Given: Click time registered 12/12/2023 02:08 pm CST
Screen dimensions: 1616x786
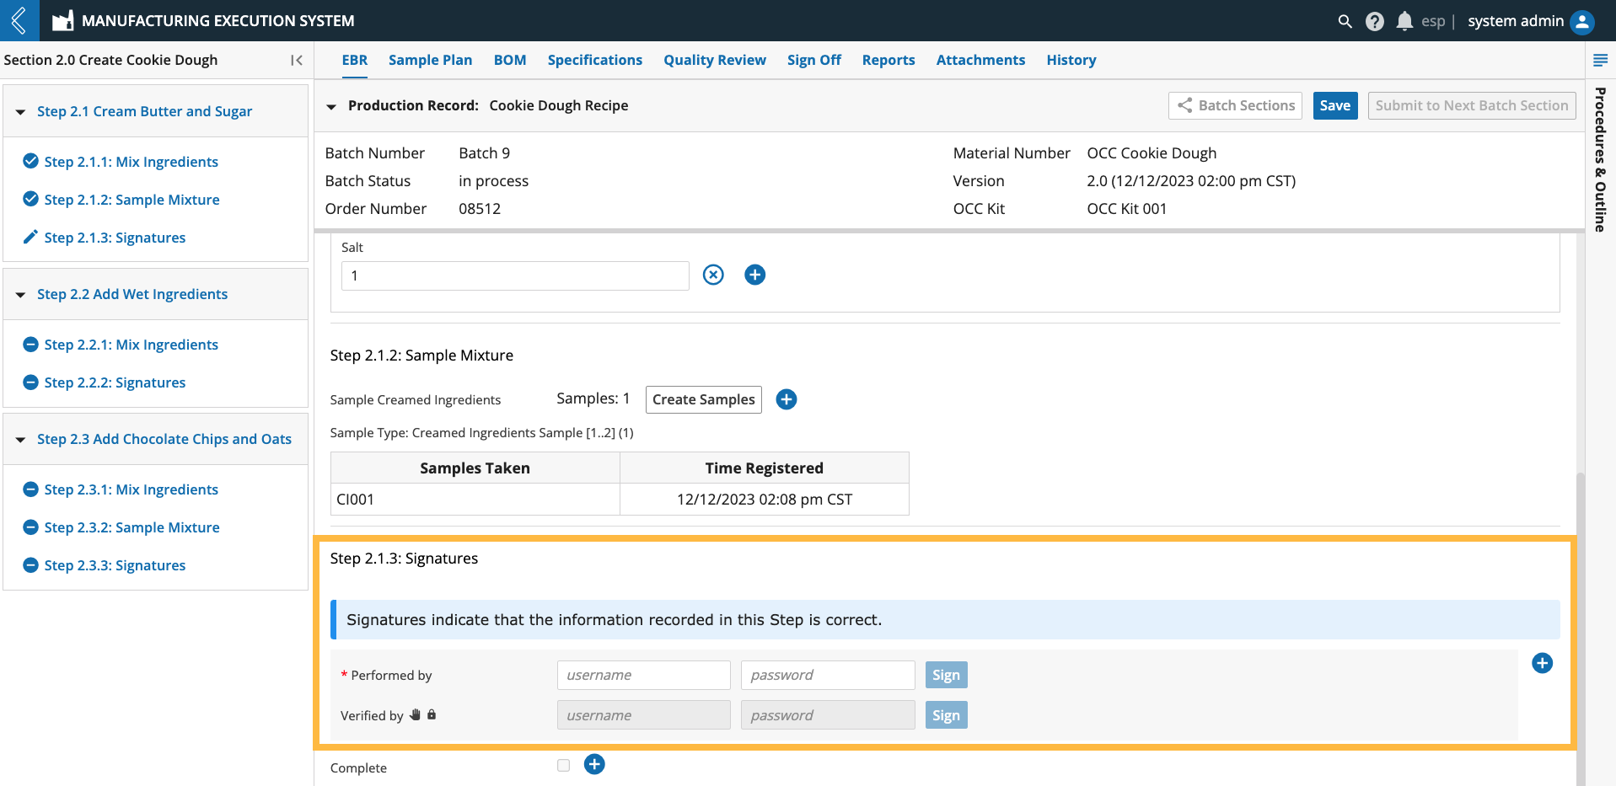Looking at the screenshot, I should pyautogui.click(x=765, y=500).
